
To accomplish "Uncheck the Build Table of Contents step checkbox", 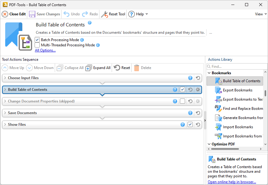I will coord(183,90).
